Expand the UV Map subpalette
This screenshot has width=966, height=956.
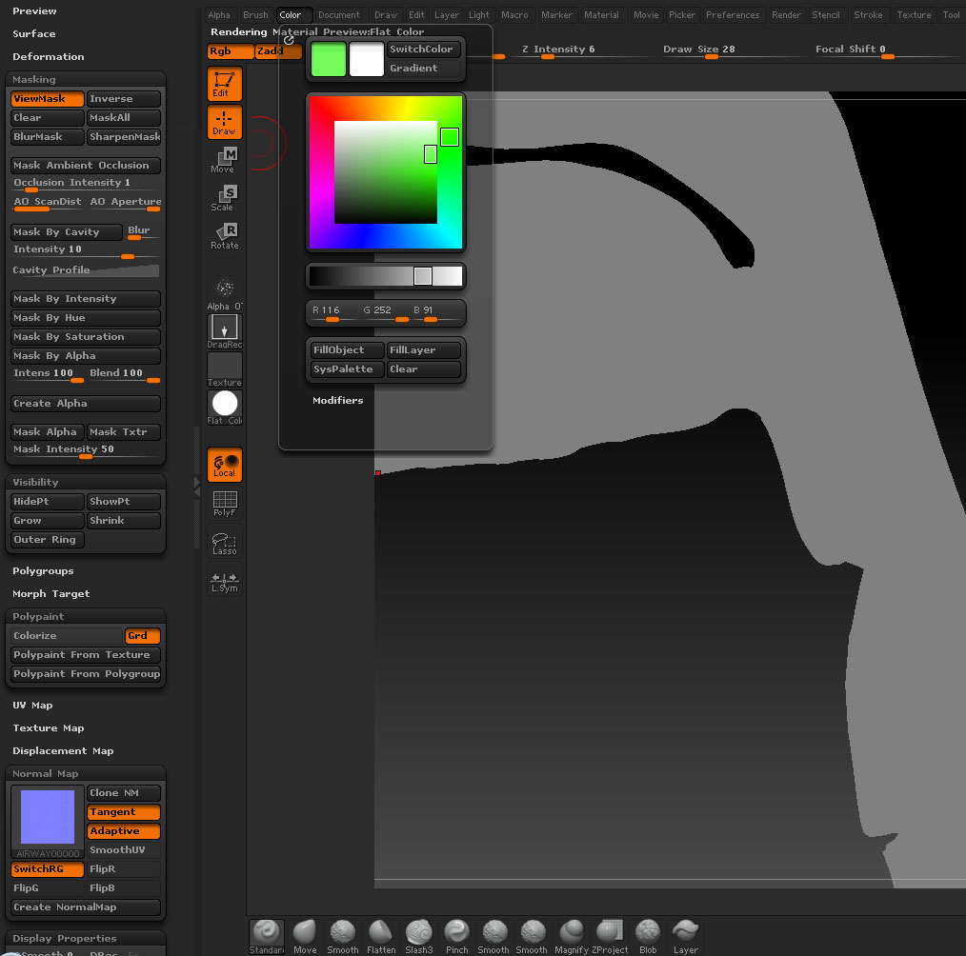[32, 706]
